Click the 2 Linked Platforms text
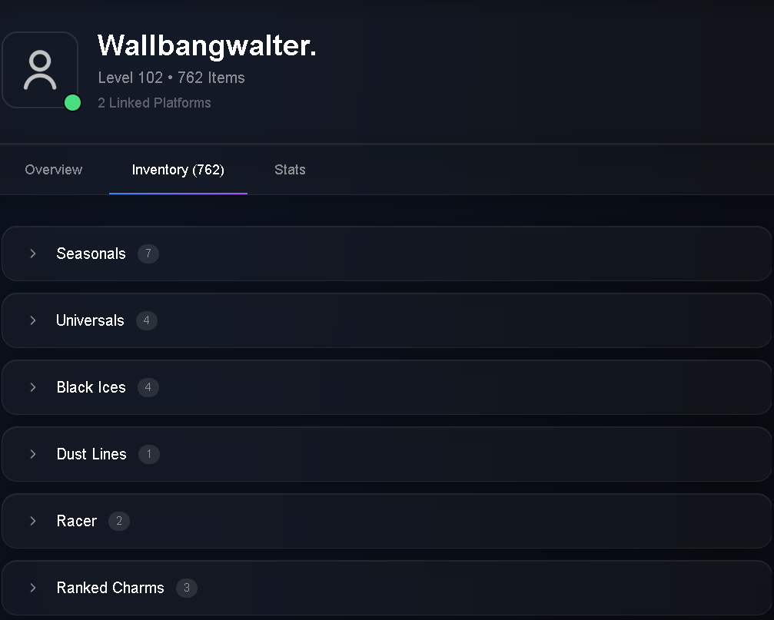Viewport: 774px width, 620px height. 154,103
